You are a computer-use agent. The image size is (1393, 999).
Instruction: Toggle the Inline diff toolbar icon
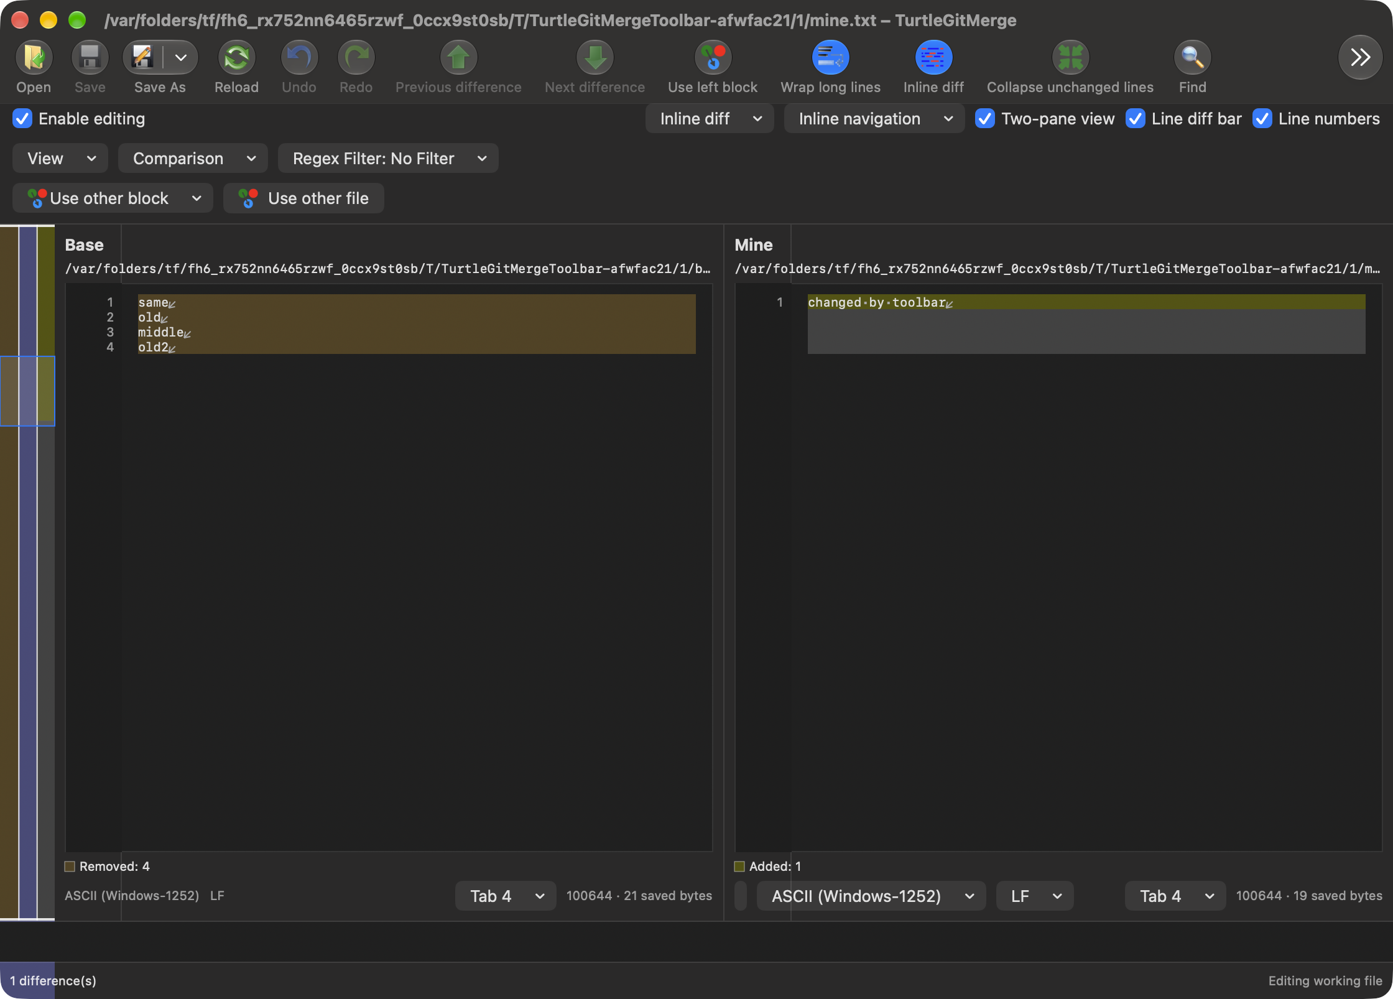tap(933, 57)
